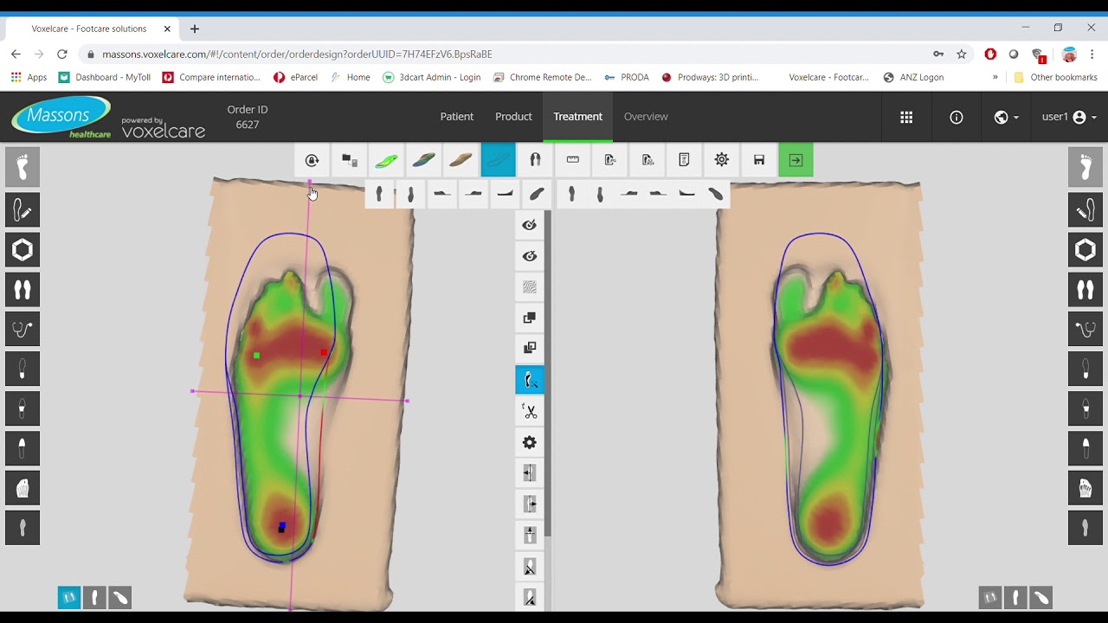This screenshot has width=1108, height=623.
Task: Select left bottom single foot view button
Action: tap(94, 597)
